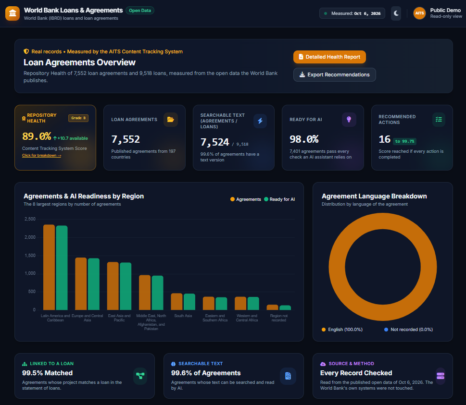This screenshot has width=466, height=405.
Task: Click the Measured Oct 6, 2026 status pill
Action: coord(352,13)
